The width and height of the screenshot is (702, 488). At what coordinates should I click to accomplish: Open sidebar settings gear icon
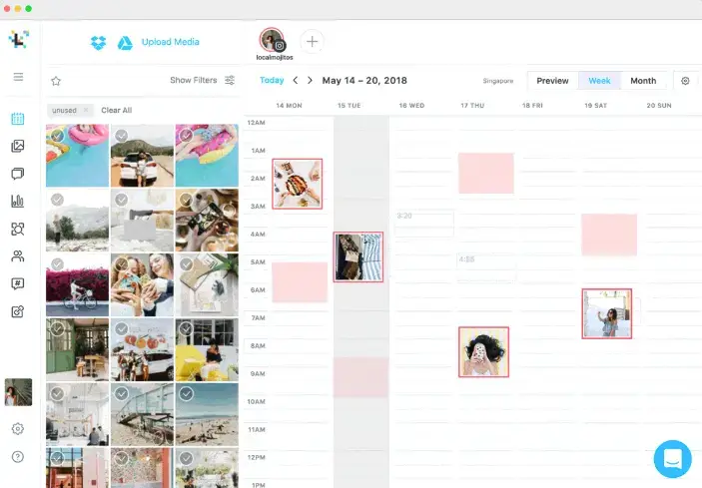(17, 428)
